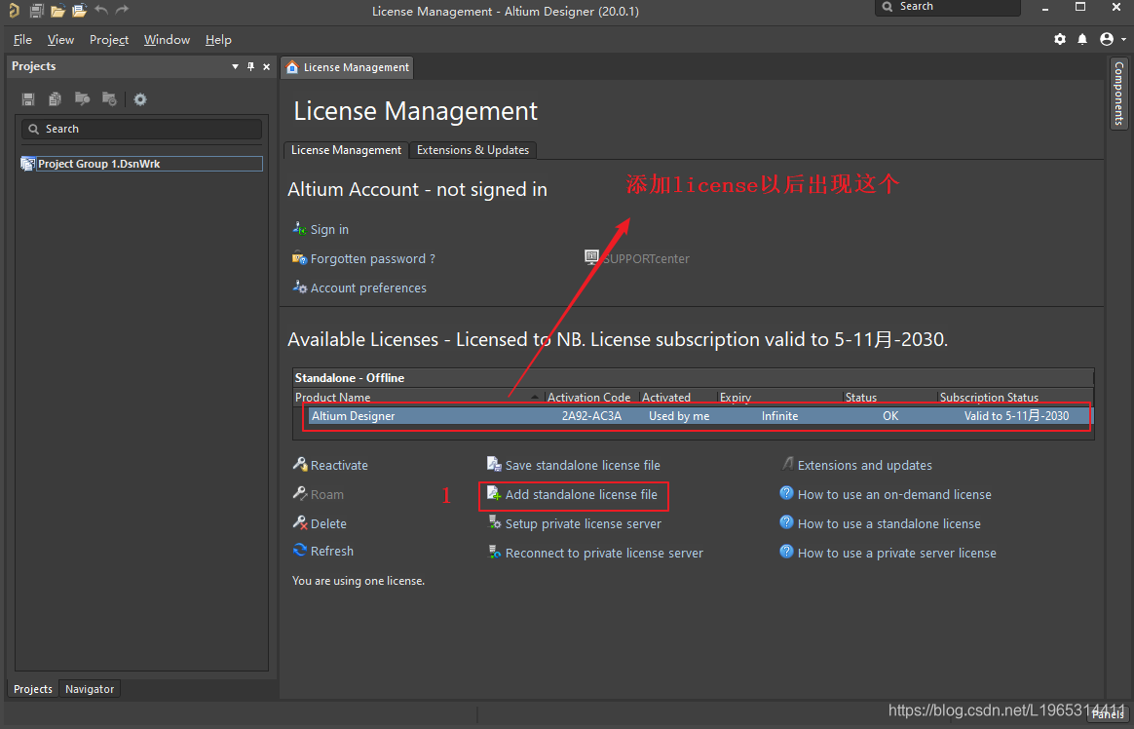Viewport: 1134px width, 729px height.
Task: Click the Altium logo icon in title bar
Action: pyautogui.click(x=14, y=10)
